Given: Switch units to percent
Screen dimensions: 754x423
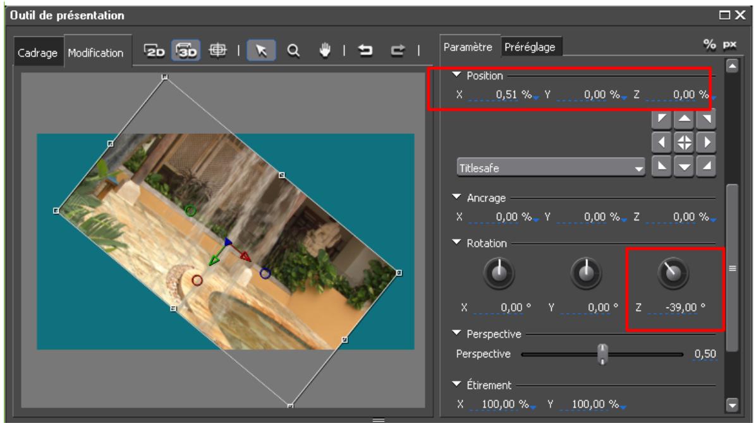Looking at the screenshot, I should coord(709,45).
